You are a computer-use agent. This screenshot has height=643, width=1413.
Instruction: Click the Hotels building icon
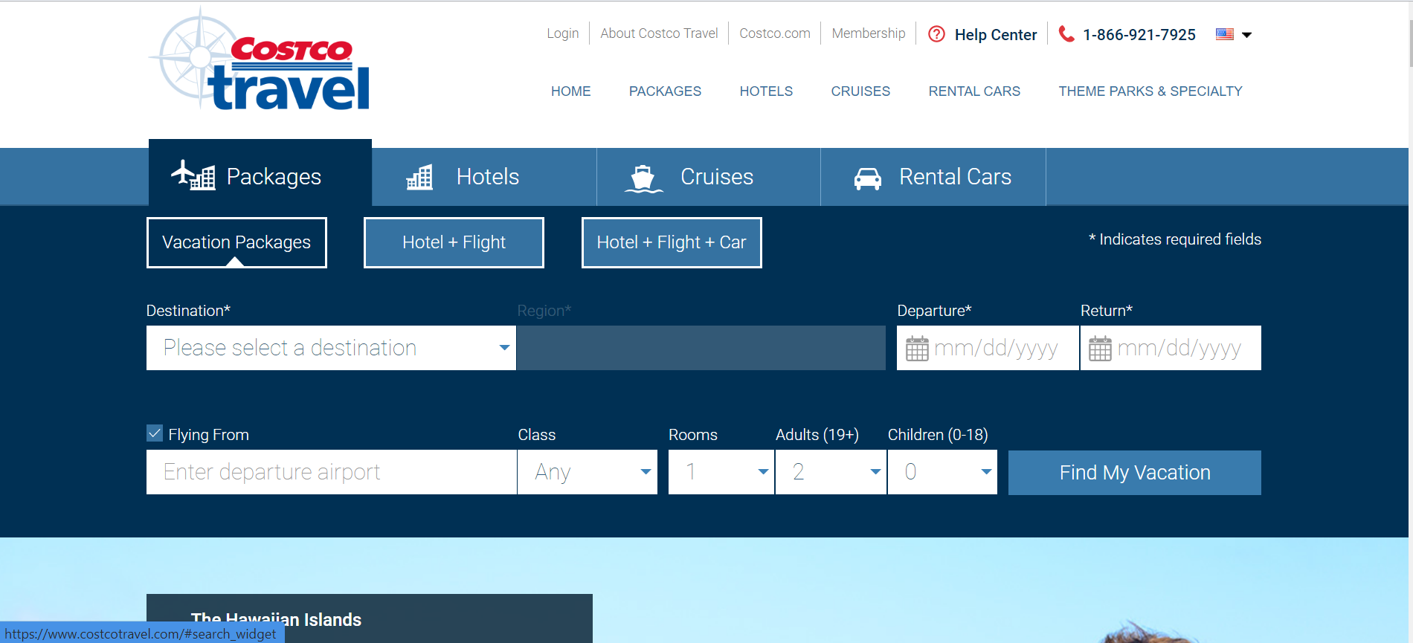(419, 177)
